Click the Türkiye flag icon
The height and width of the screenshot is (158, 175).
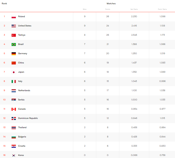[x=14, y=35]
